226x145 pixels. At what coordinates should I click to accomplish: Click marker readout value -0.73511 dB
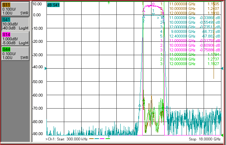click(x=210, y=27)
